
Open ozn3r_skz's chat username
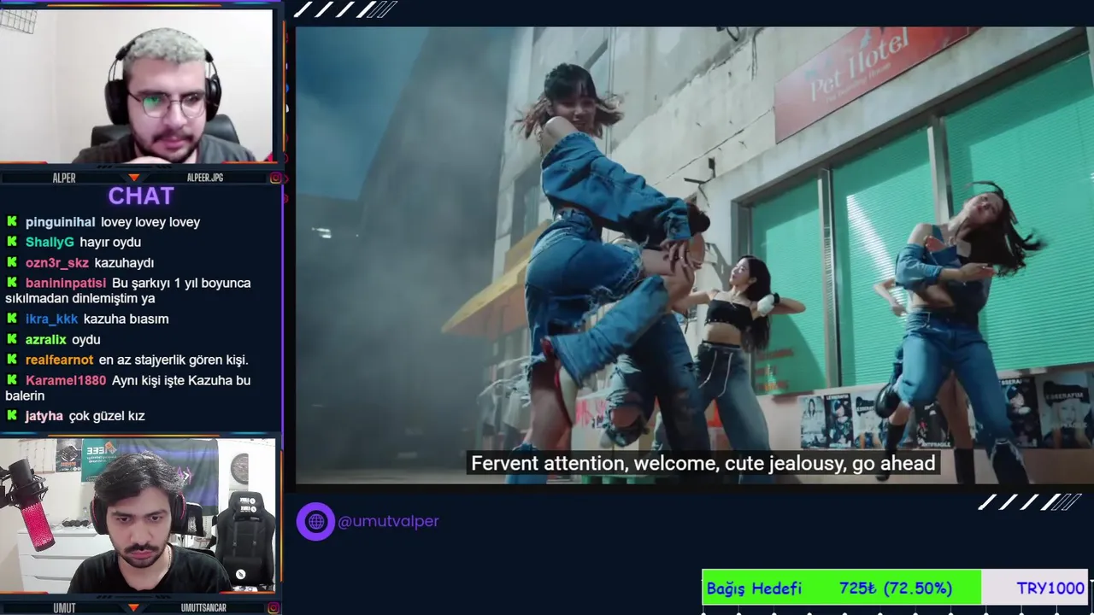(56, 263)
